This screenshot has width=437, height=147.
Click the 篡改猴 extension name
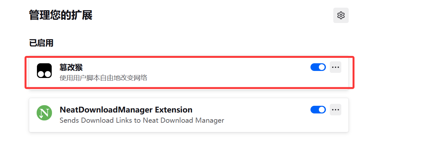click(x=71, y=67)
